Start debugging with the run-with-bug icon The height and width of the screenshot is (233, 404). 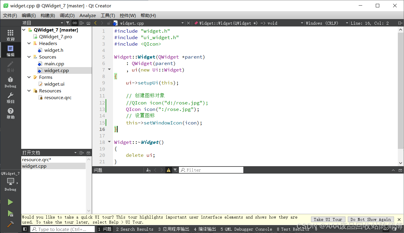[10, 213]
